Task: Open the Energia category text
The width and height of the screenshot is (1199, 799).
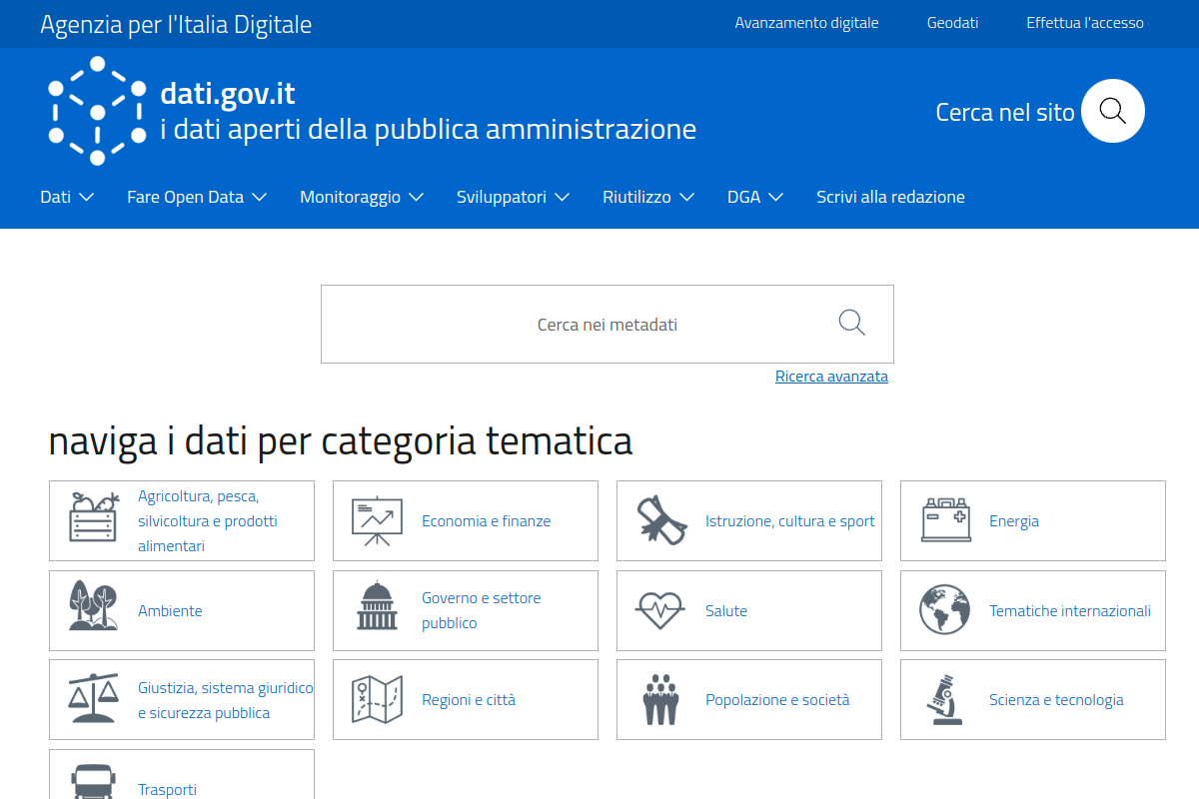Action: [1014, 520]
